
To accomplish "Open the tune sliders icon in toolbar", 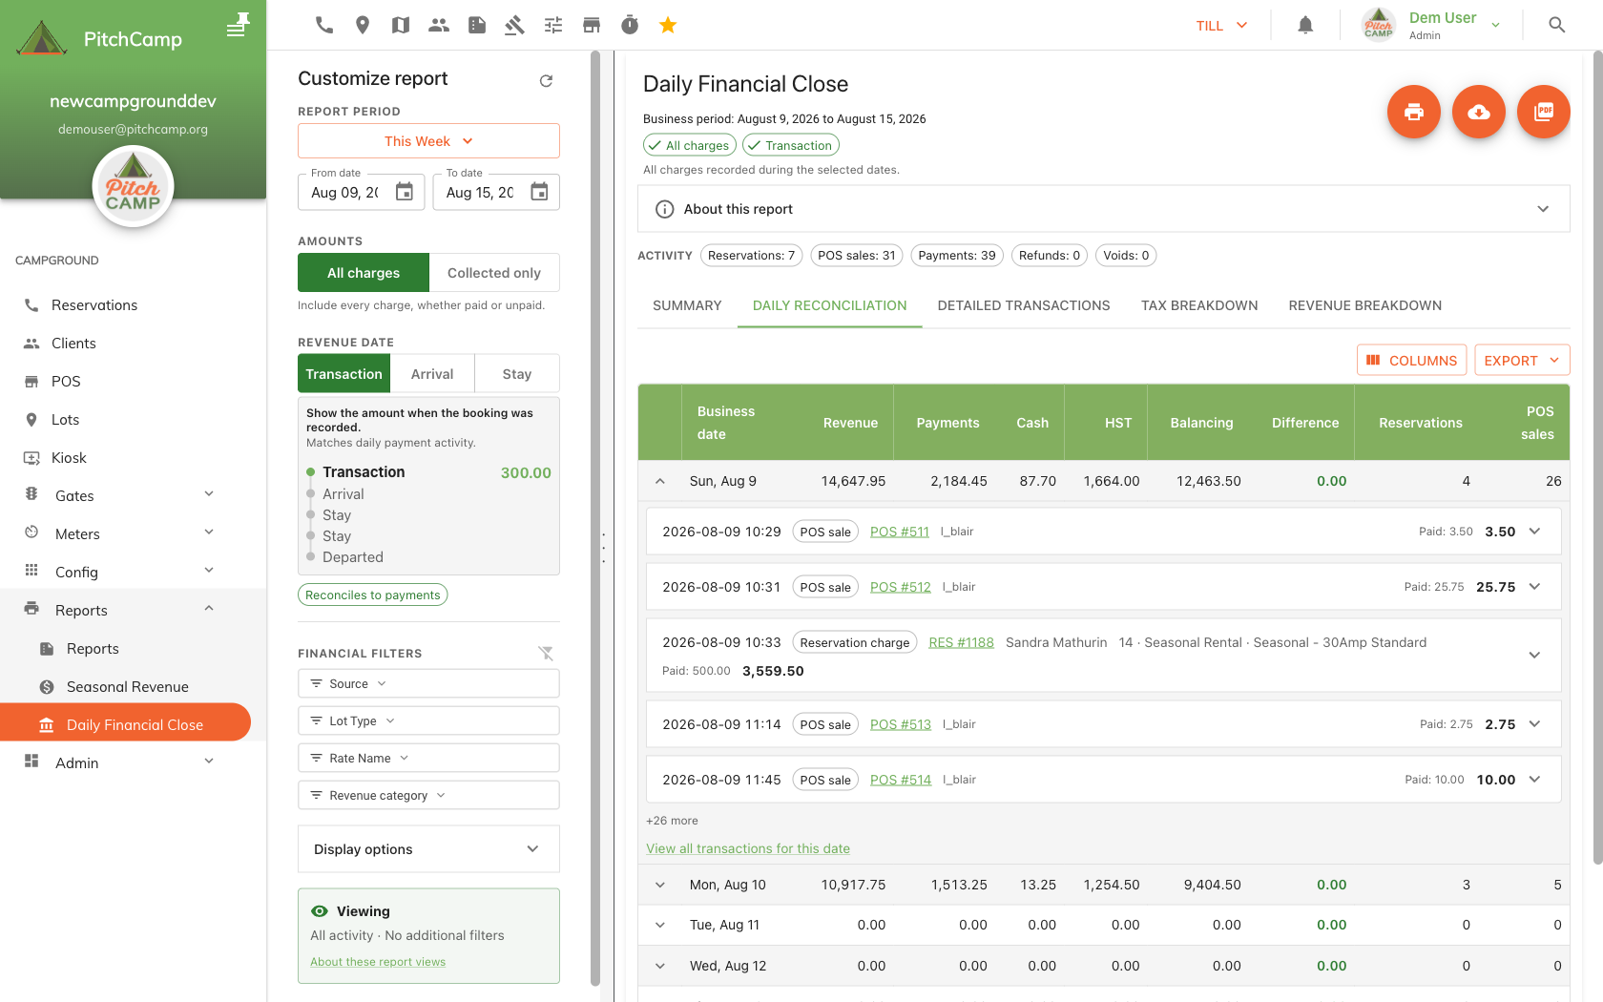I will pyautogui.click(x=553, y=25).
